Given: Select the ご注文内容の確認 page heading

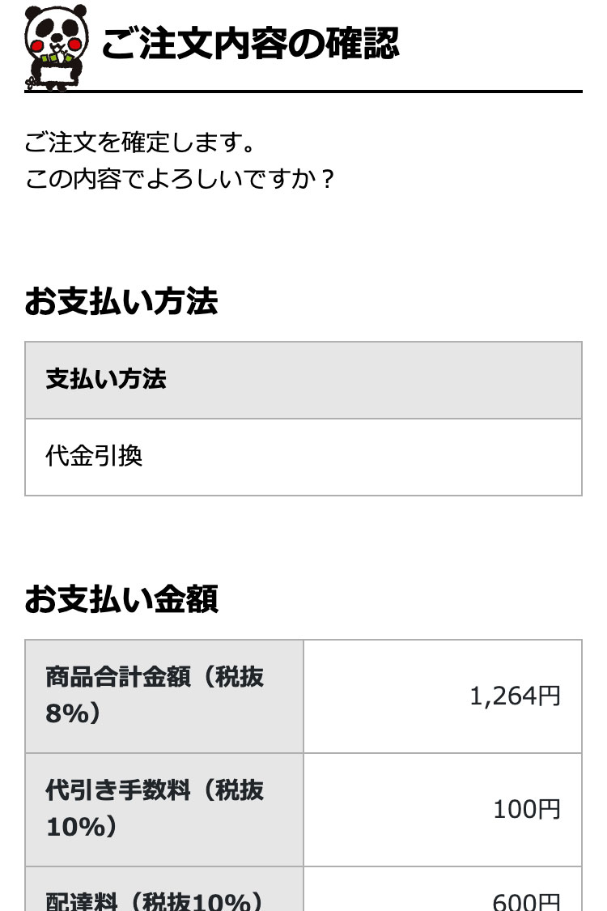Looking at the screenshot, I should [250, 44].
